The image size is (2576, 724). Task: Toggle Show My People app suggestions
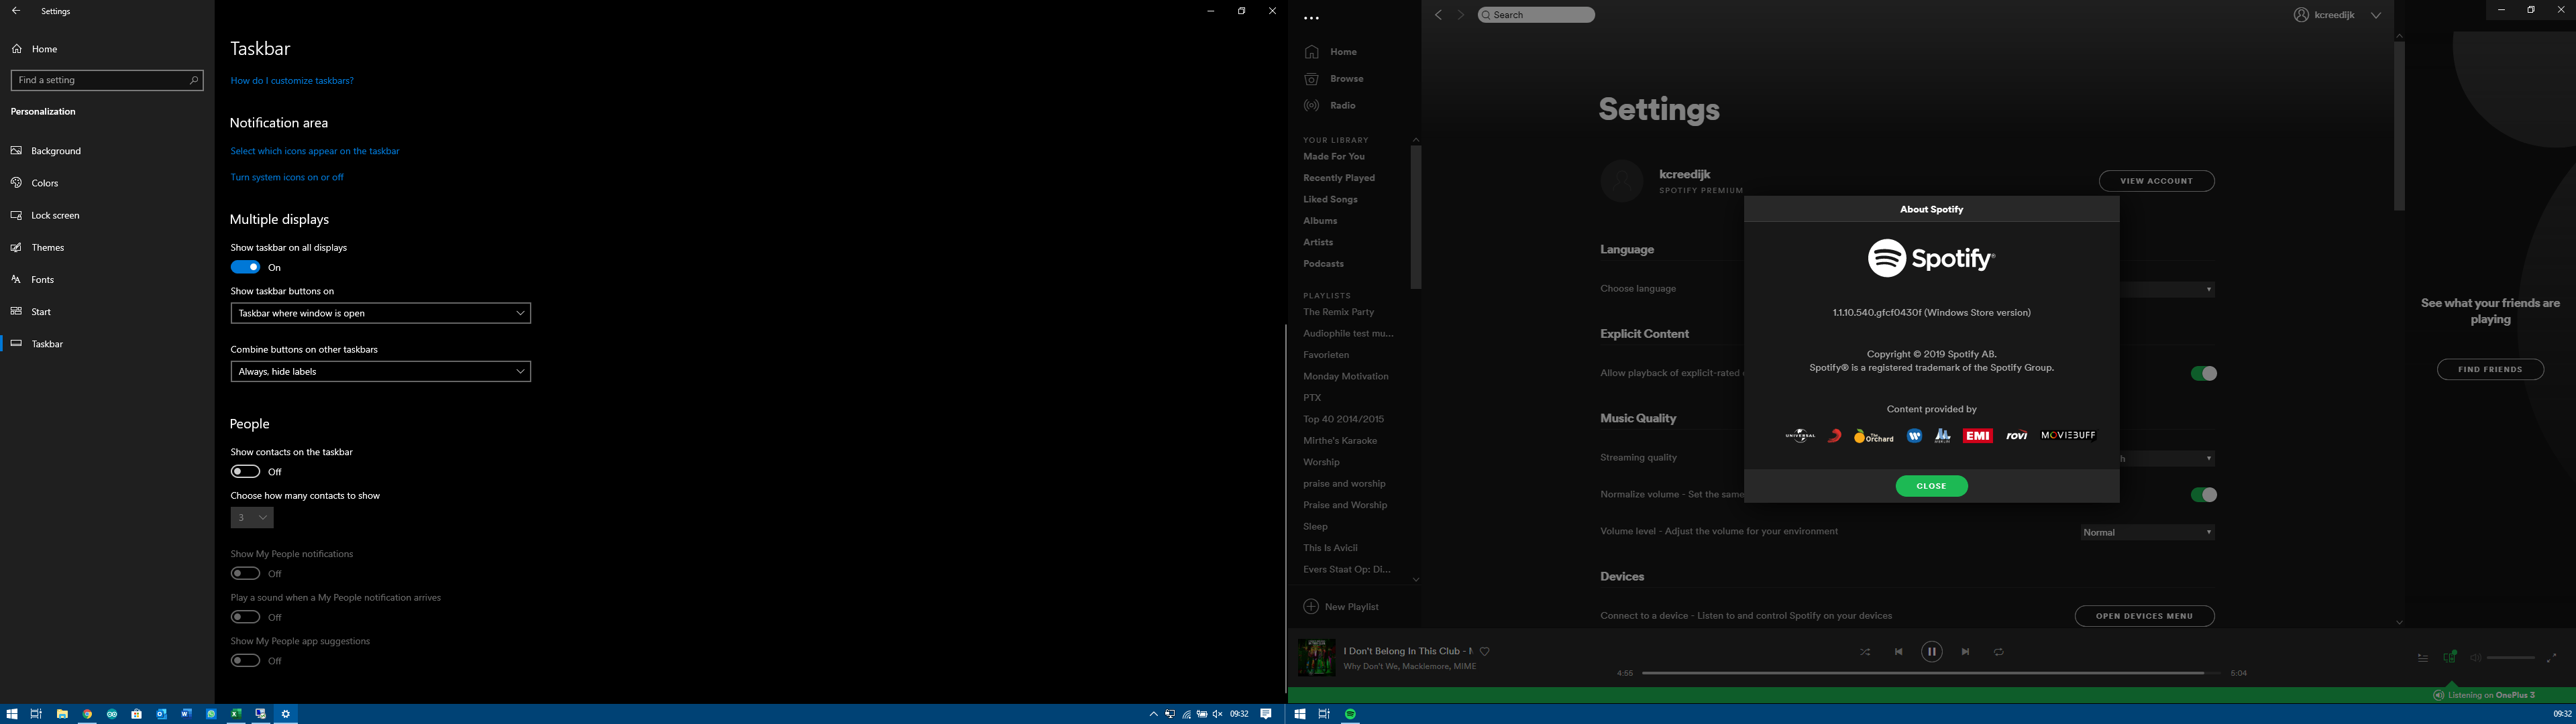(245, 660)
